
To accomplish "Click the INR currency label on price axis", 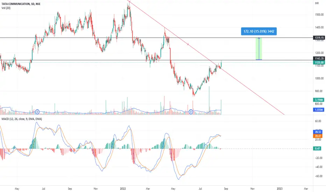I will click(317, 3).
